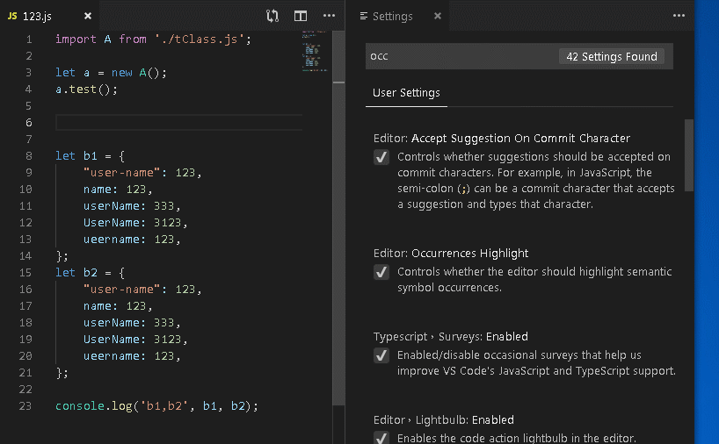Open more actions menu in Settings editor
This screenshot has width=719, height=444.
click(x=679, y=16)
